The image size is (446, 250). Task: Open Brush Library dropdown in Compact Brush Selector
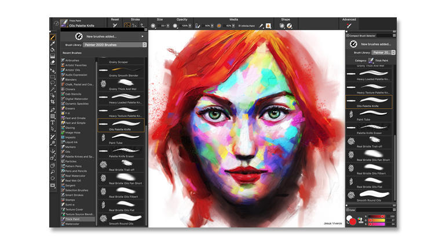(383, 53)
